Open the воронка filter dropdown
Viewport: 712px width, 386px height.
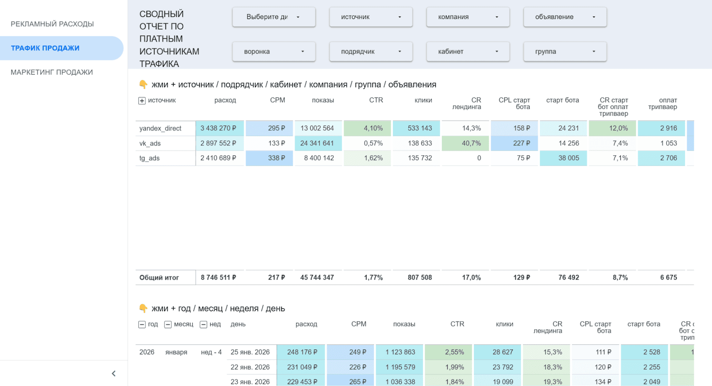[x=274, y=52]
